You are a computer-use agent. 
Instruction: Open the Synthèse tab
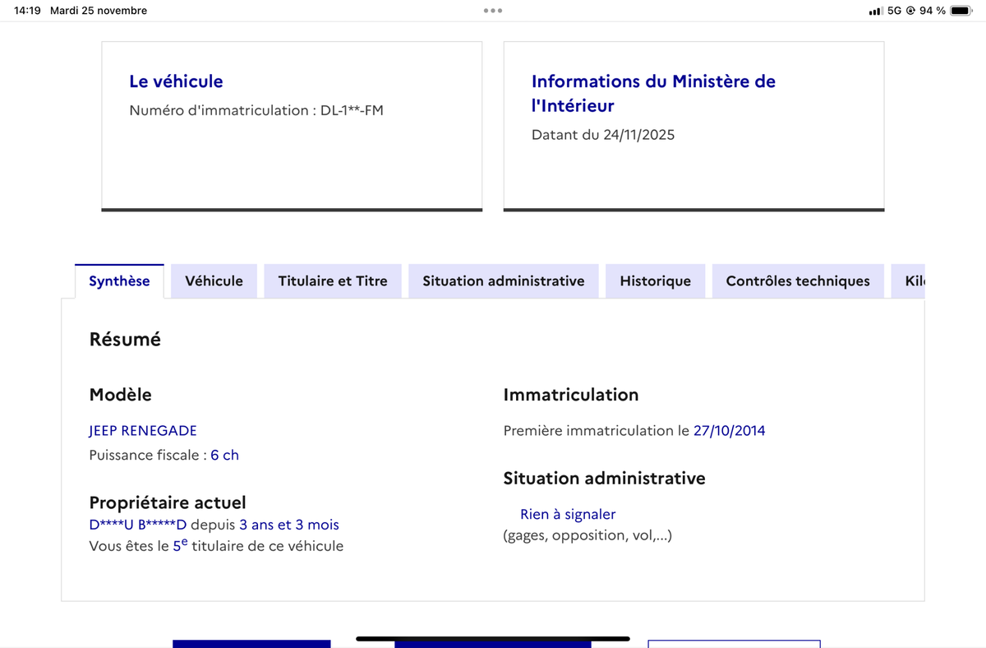119,281
